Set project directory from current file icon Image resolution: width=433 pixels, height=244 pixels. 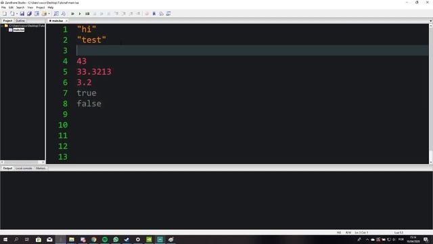point(37,14)
